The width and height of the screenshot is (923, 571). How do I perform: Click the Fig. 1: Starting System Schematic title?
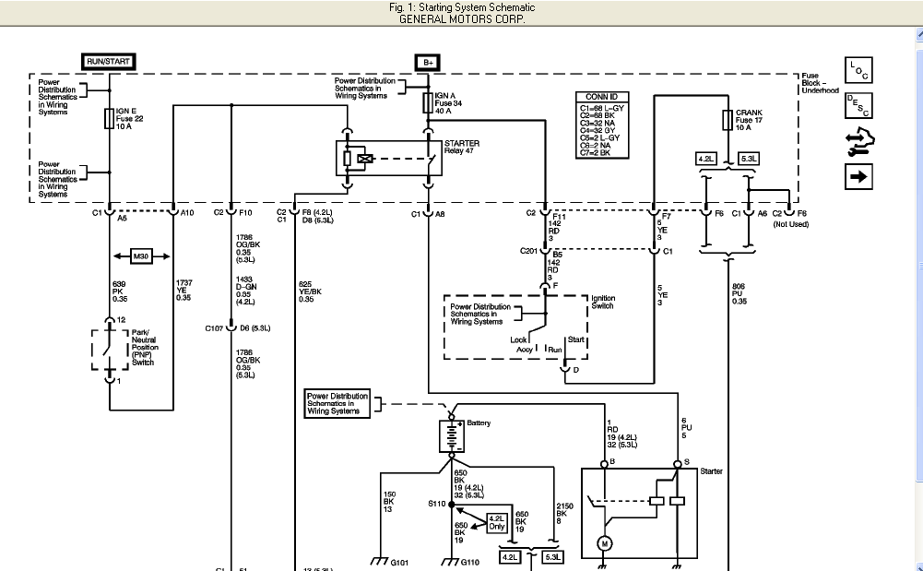click(x=462, y=7)
